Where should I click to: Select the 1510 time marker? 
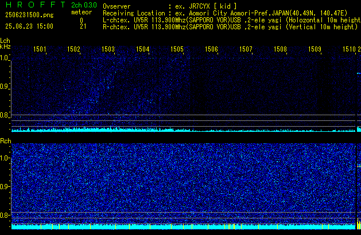click(x=350, y=49)
